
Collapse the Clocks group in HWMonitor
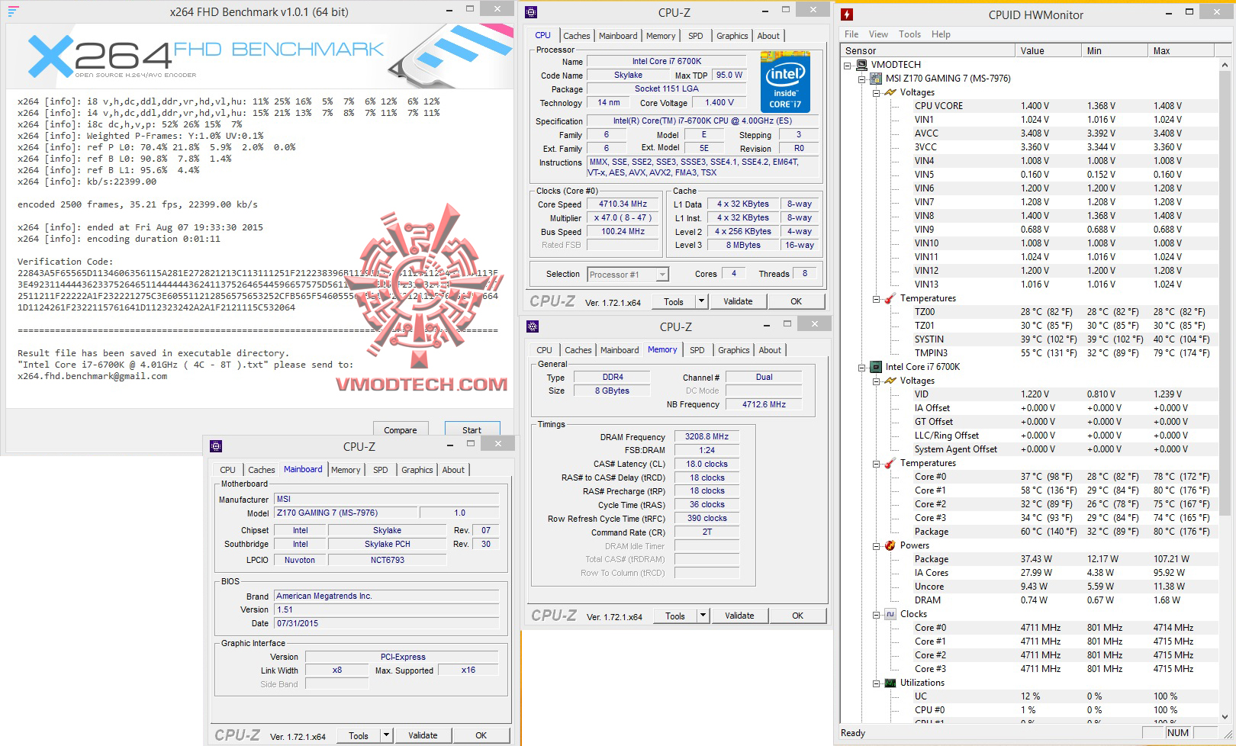click(x=876, y=614)
